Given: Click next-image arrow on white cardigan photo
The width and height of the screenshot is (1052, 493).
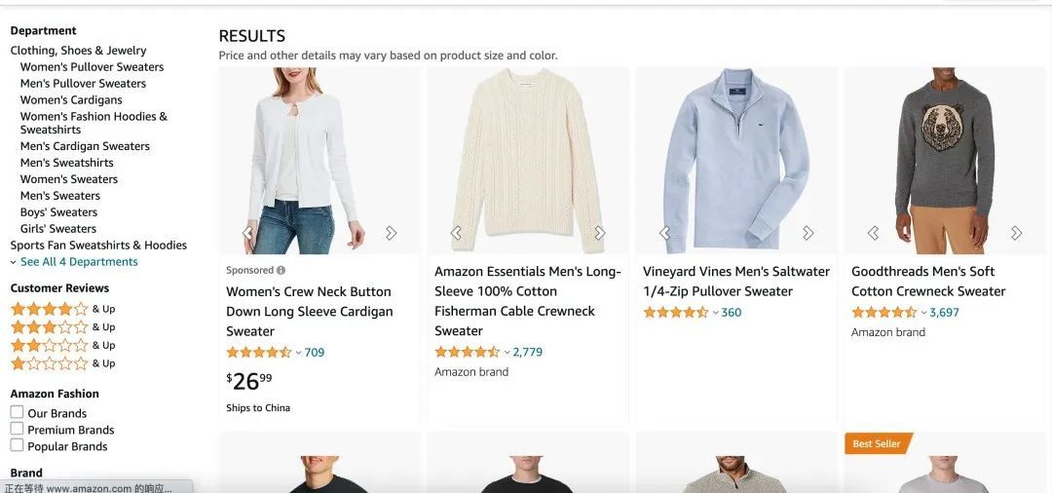Looking at the screenshot, I should (x=391, y=233).
